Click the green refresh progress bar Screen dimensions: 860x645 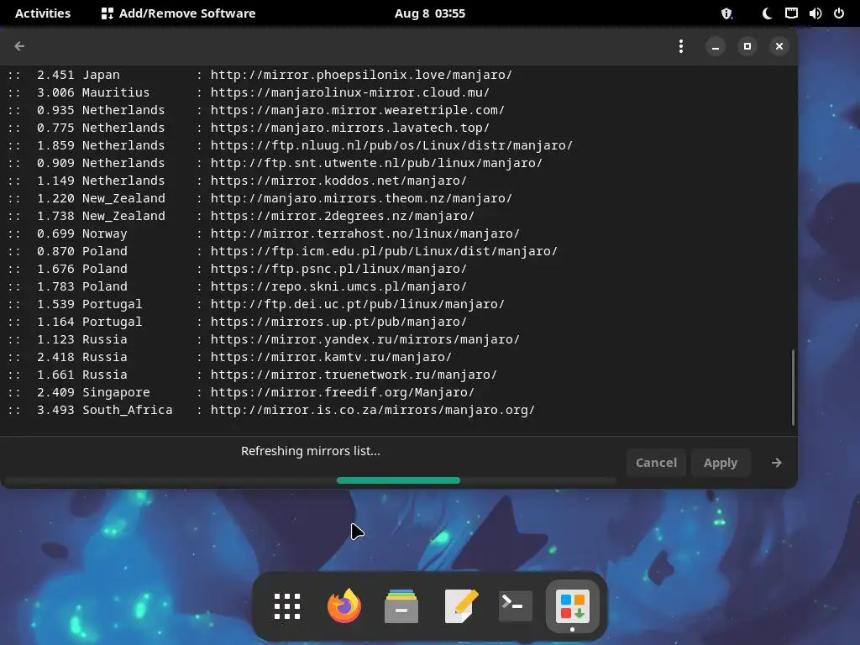click(x=398, y=480)
